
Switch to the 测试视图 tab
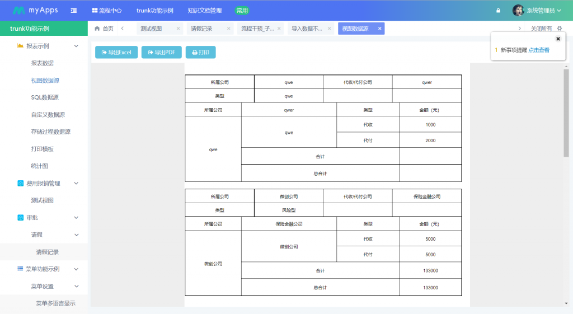click(151, 29)
